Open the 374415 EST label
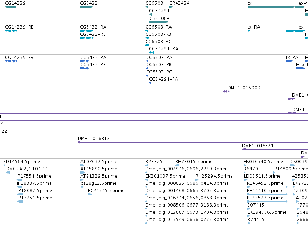This screenshot has width=308, height=225. [256, 220]
